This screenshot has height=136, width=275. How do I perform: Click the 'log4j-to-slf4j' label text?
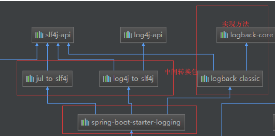tap(133, 79)
